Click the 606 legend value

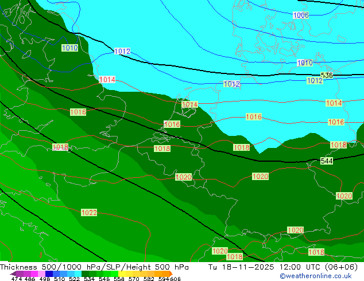pyautogui.click(x=175, y=279)
